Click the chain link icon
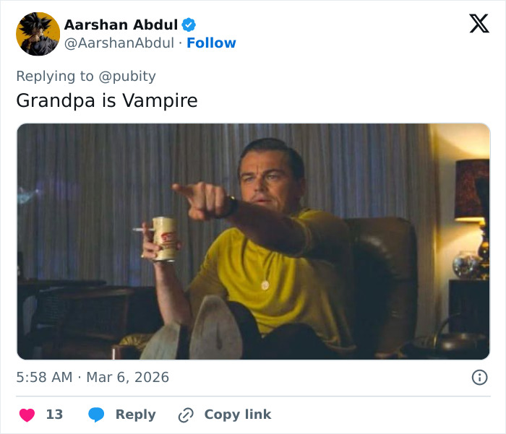 (186, 415)
